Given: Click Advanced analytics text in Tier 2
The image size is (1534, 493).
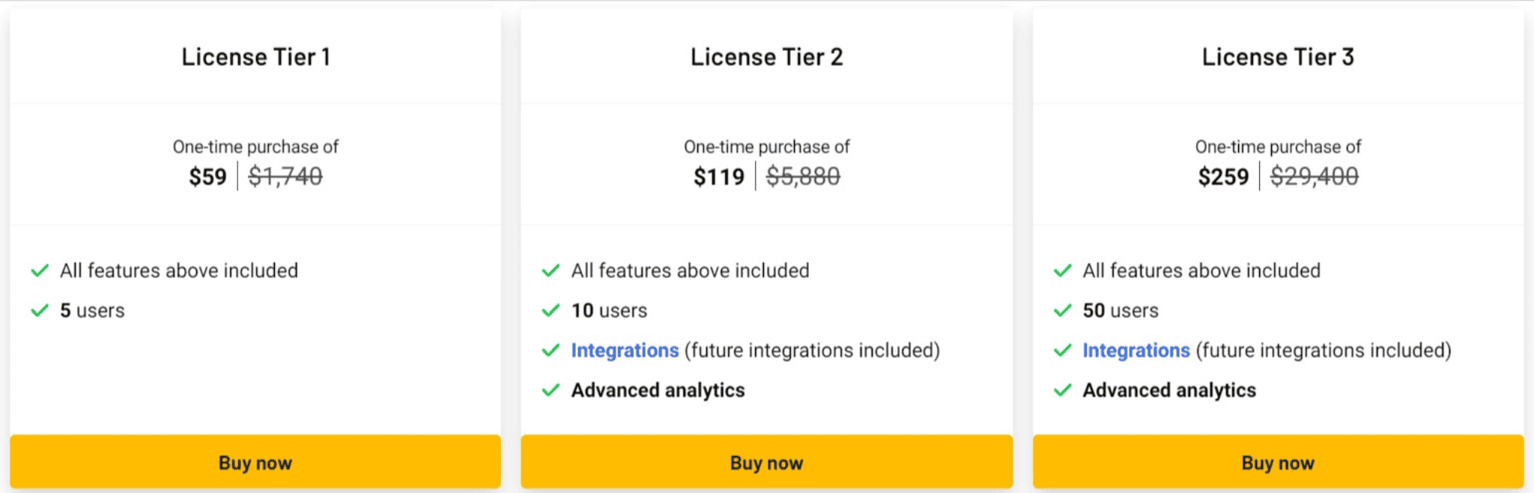Looking at the screenshot, I should [658, 390].
